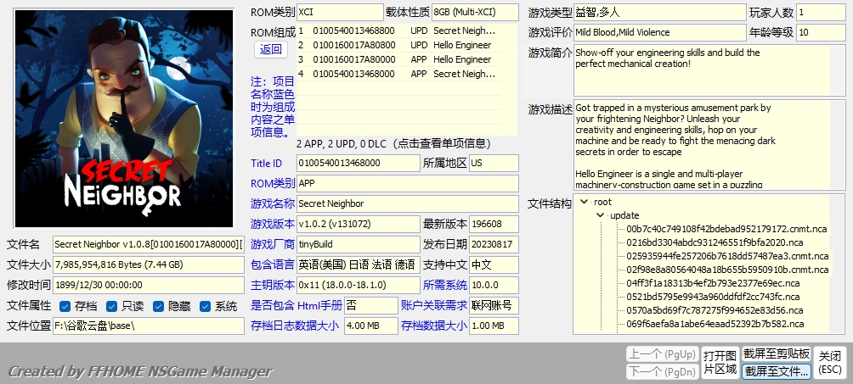
Task: Uncheck the 隐藏 hidden attribute checkbox
Action: click(x=159, y=306)
